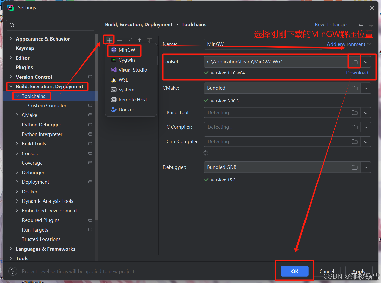Click project-level icon beside Coverage
The width and height of the screenshot is (381, 283).
pyautogui.click(x=90, y=163)
